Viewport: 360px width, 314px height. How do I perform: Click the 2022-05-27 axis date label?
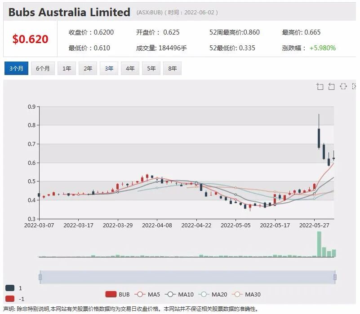coord(314,226)
